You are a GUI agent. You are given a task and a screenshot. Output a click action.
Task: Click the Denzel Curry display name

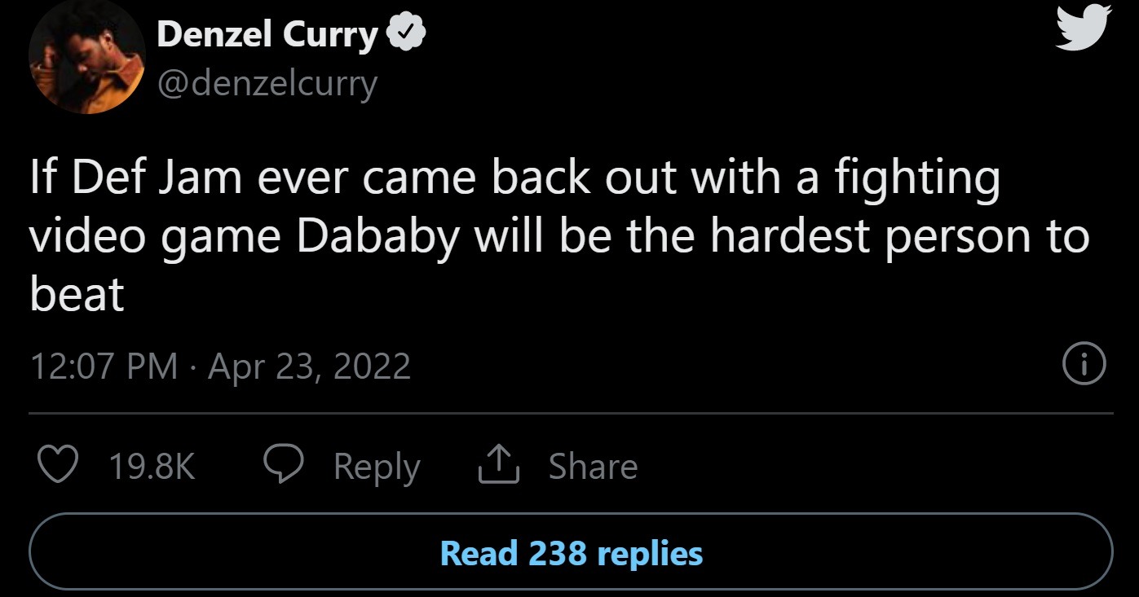267,34
